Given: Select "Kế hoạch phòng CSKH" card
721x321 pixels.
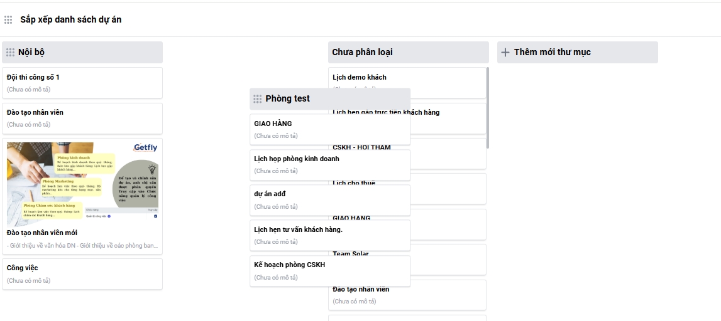Looking at the screenshot, I should (329, 271).
